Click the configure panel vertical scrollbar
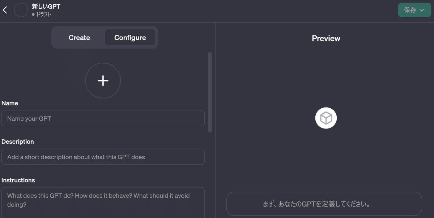 click(x=210, y=92)
